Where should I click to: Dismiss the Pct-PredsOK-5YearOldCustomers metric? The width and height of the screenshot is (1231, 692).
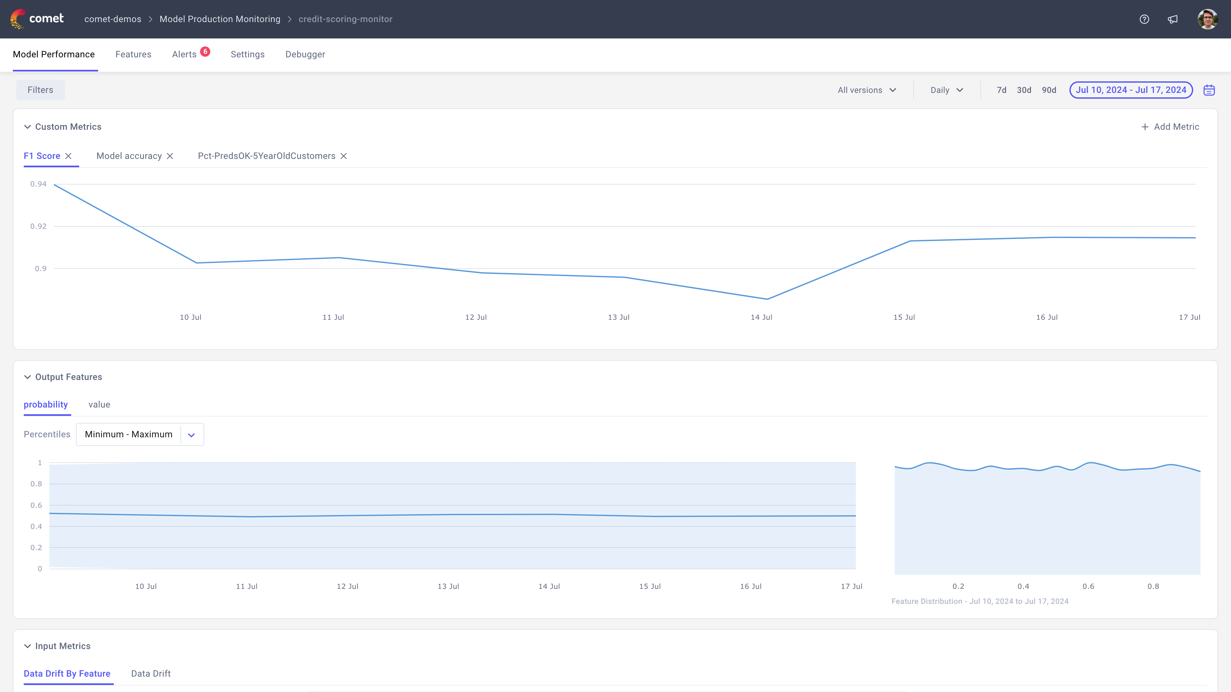(344, 156)
